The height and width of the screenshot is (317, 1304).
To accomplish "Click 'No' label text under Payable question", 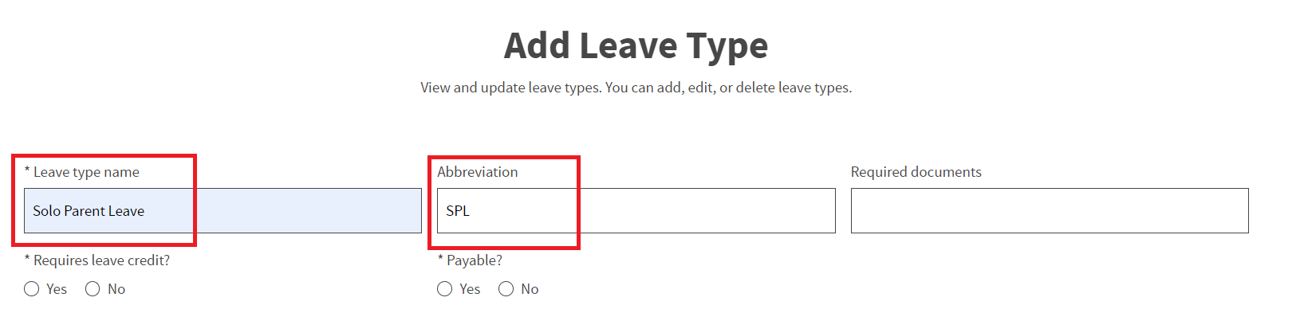I will [530, 289].
